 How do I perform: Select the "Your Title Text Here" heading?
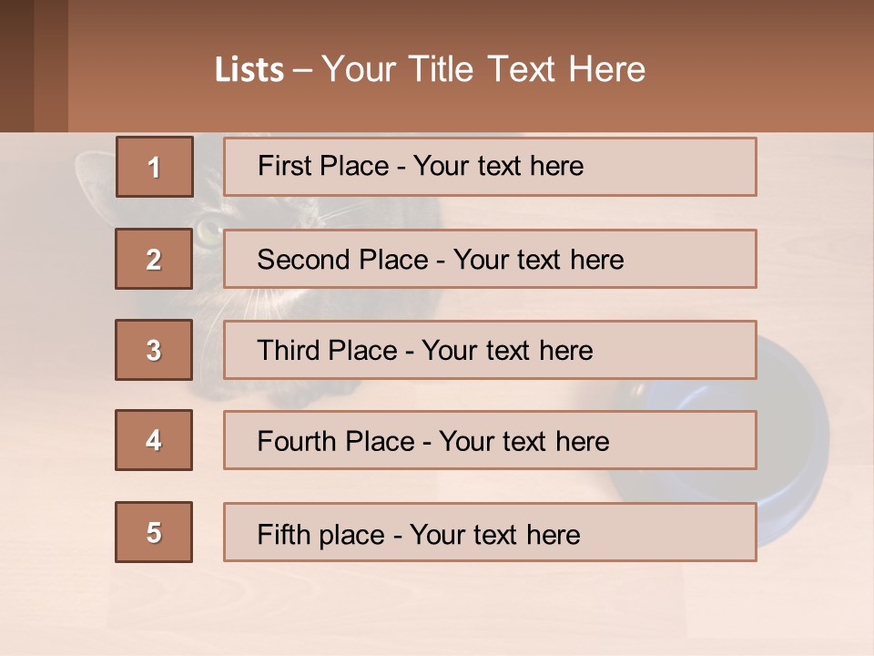483,69
